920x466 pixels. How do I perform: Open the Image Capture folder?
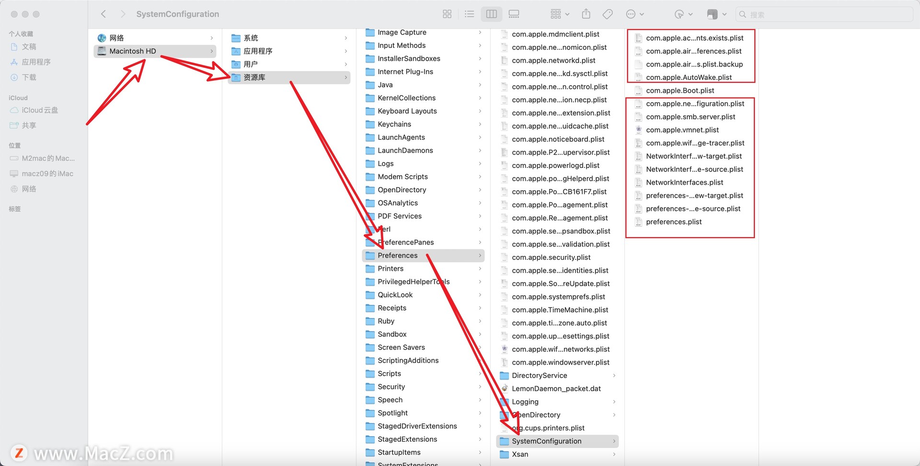[x=423, y=33]
